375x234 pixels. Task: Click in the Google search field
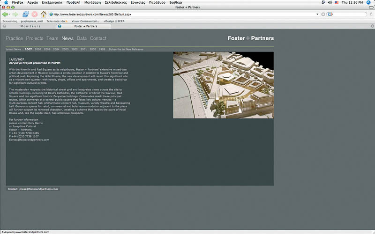349,15
